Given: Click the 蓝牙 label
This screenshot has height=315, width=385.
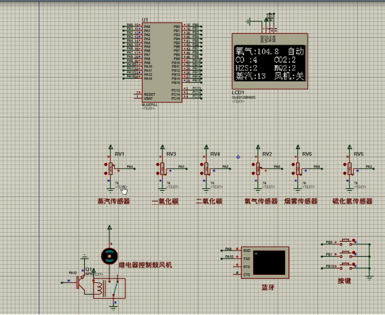Looking at the screenshot, I should [268, 287].
